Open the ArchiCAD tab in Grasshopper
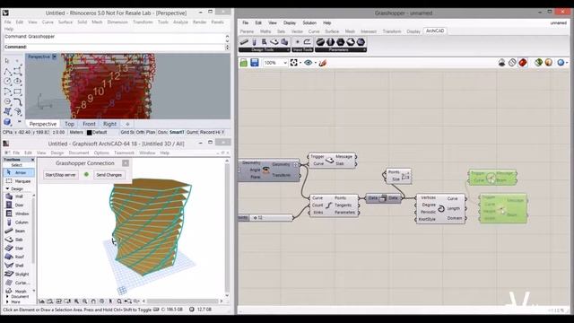The width and height of the screenshot is (574, 323). (435, 31)
